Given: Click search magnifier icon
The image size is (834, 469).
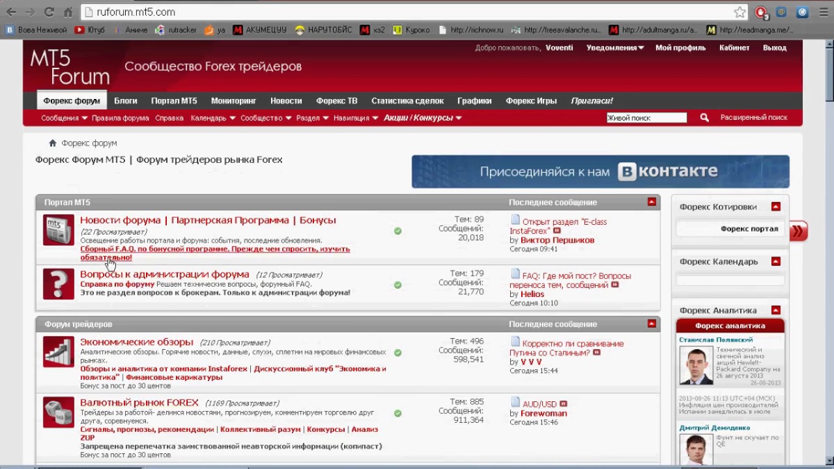Looking at the screenshot, I should [704, 118].
